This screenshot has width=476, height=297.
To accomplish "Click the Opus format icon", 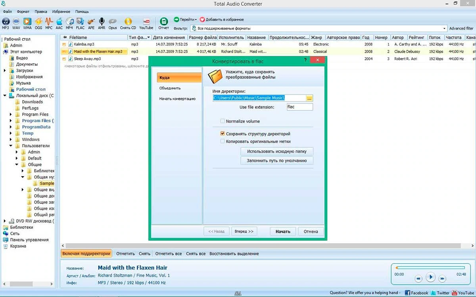I will tap(113, 23).
